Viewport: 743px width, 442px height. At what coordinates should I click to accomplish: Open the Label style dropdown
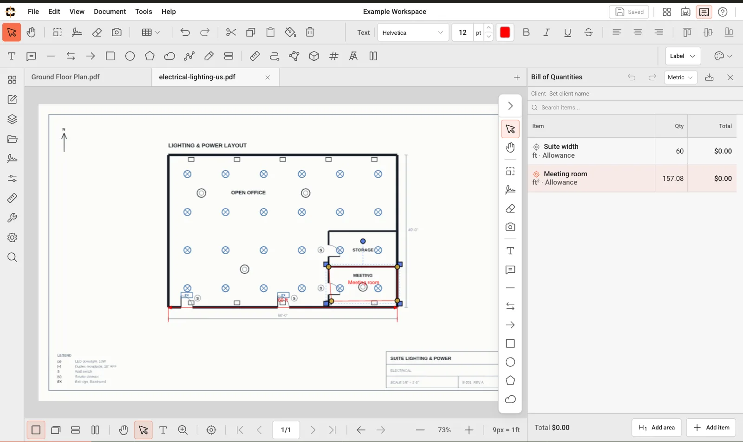[683, 56]
